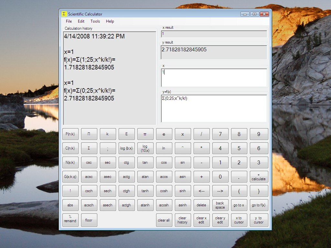Insert the π constant
Viewport: 331px width, 248px height.
[145, 134]
